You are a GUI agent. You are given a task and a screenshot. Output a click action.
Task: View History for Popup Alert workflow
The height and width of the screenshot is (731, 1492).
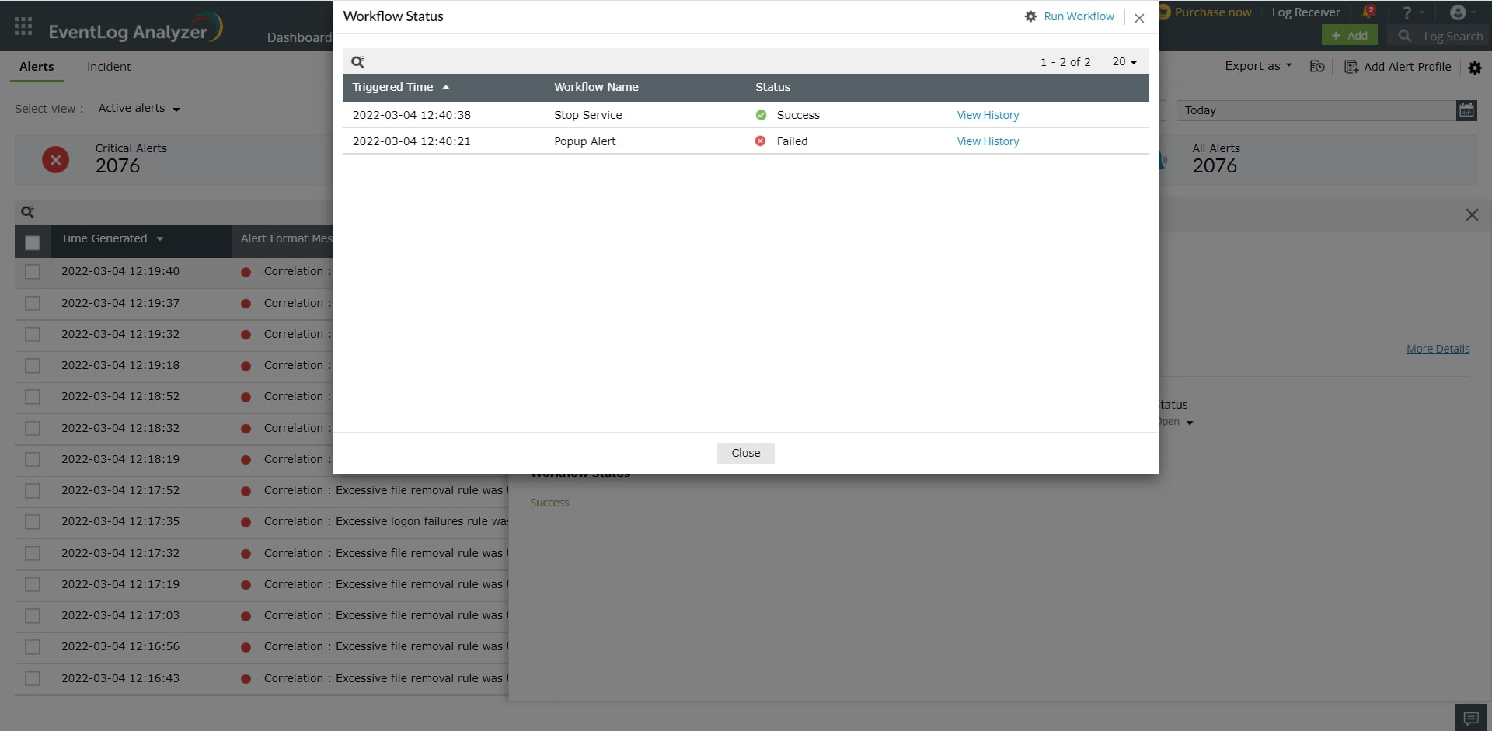pyautogui.click(x=988, y=141)
